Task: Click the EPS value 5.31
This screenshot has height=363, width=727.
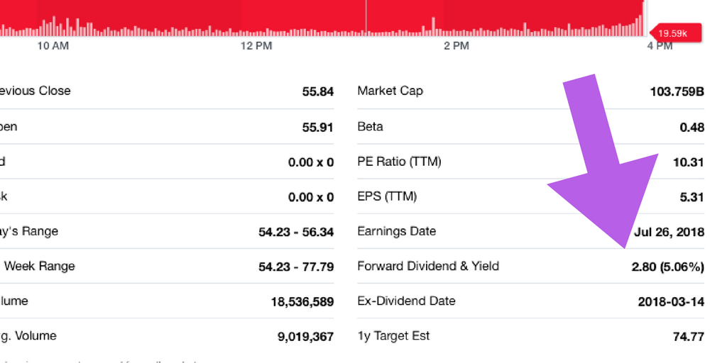Action: pos(692,198)
